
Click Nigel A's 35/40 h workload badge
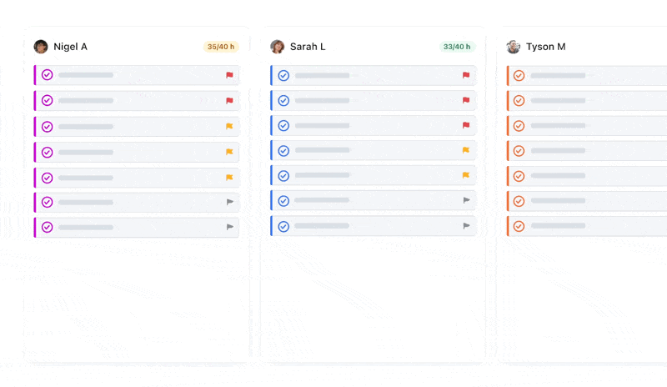point(221,47)
